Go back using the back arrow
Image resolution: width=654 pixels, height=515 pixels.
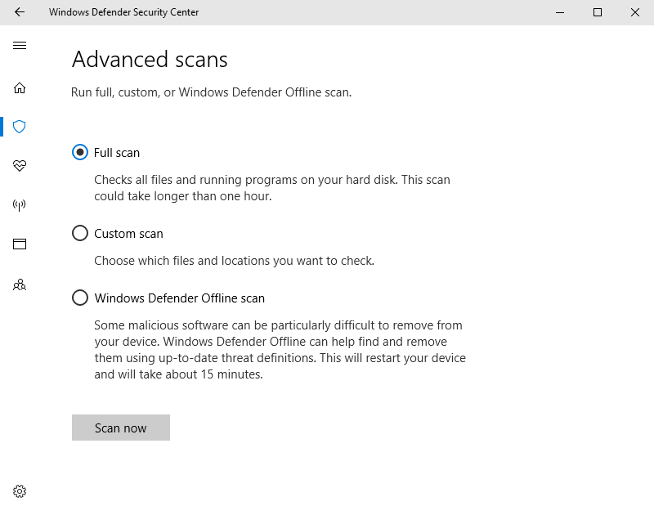[x=20, y=12]
